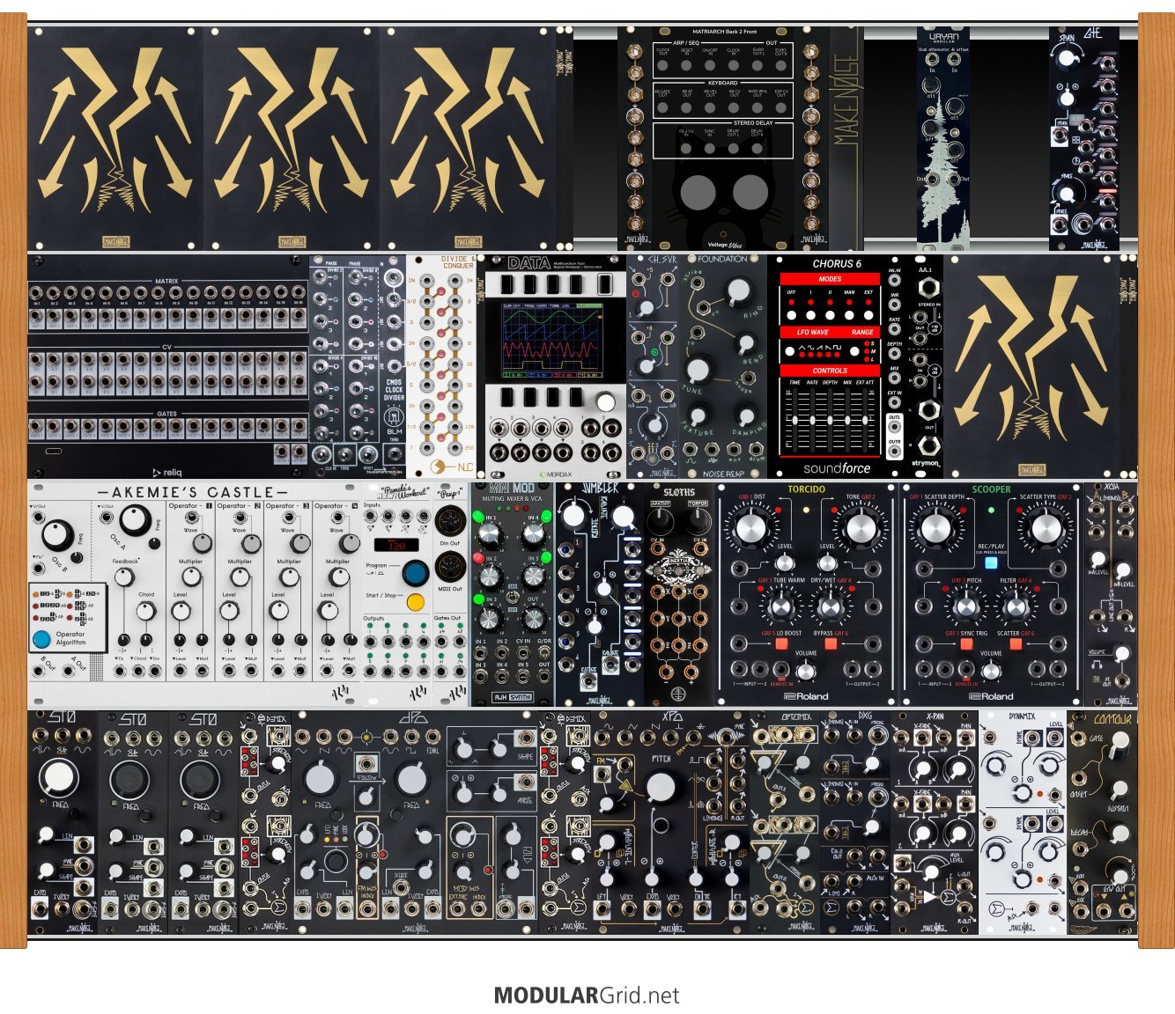Click the DAMPING knob on Foundation
The width and height of the screenshot is (1175, 1014).
[x=745, y=415]
